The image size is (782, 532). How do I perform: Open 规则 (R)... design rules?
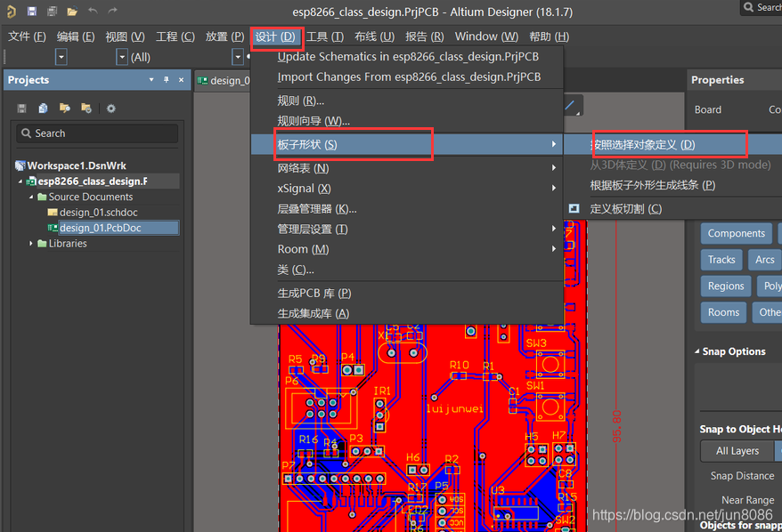407,101
